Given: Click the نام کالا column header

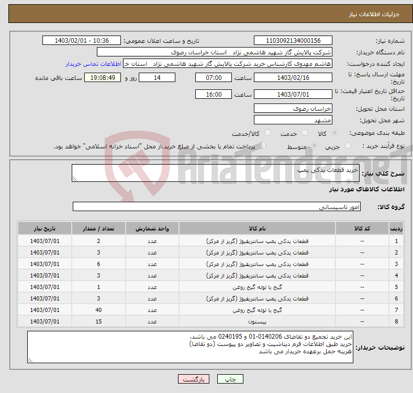Looking at the screenshot, I should (257, 228).
